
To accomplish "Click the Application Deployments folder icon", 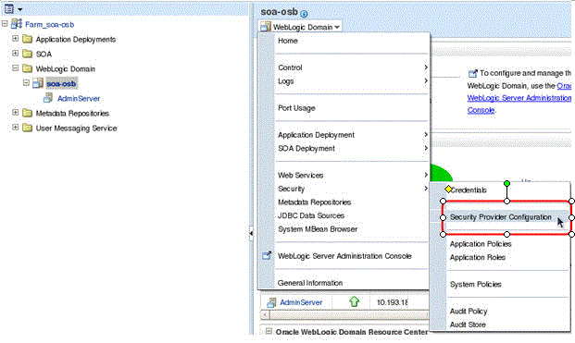I will [x=28, y=39].
